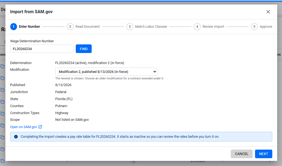Image resolution: width=282 pixels, height=166 pixels.
Task: Go to step 1 Enter Number
Action: pos(25,27)
